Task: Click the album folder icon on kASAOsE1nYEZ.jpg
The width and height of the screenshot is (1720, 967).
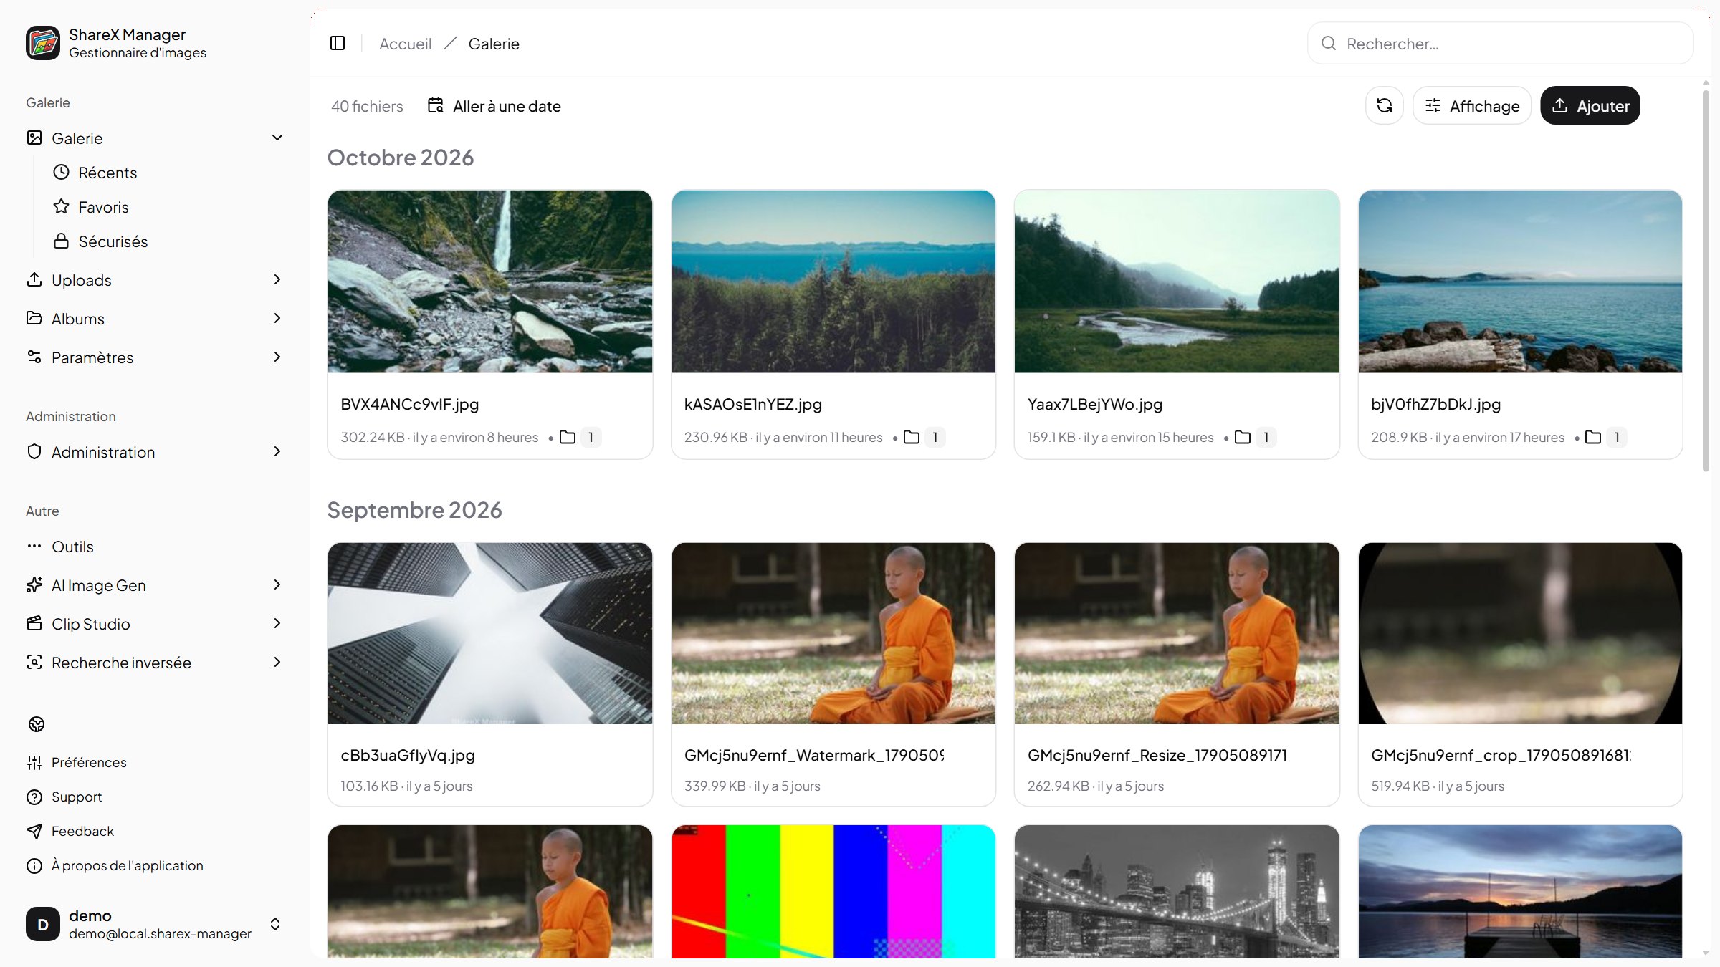Action: [912, 437]
